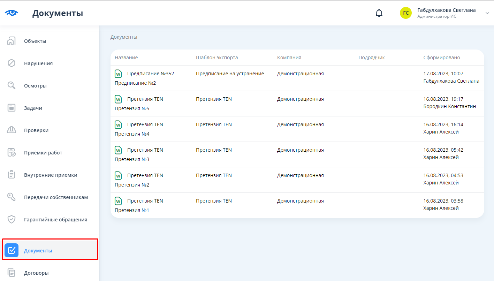Click the Осмотры magnifier icon
This screenshot has width=494, height=281.
(x=12, y=86)
